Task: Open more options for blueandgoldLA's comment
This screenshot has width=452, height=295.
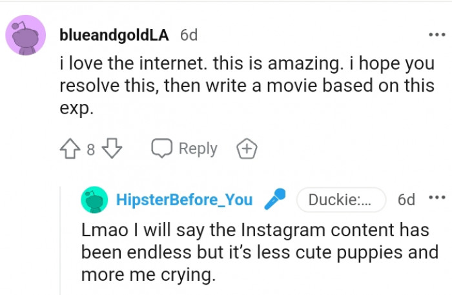Action: pos(437,34)
